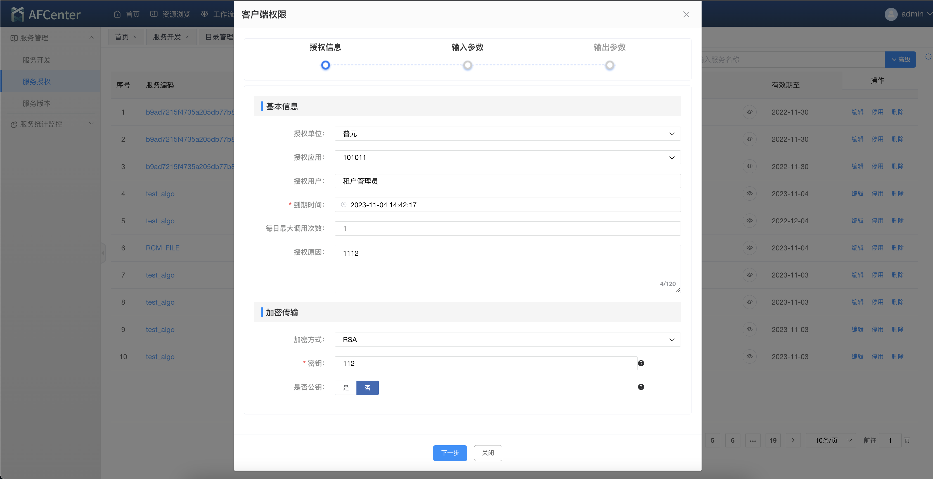Open test_algo link in row 4
933x479 pixels.
pos(160,194)
